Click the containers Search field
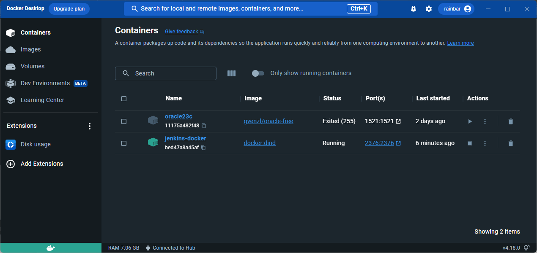This screenshot has width=537, height=253. coord(166,73)
